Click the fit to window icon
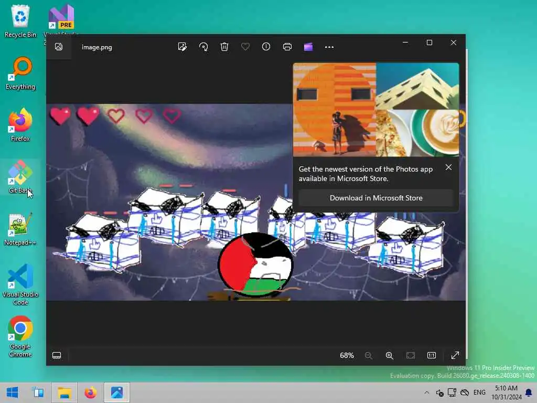This screenshot has width=537, height=403. [x=411, y=355]
